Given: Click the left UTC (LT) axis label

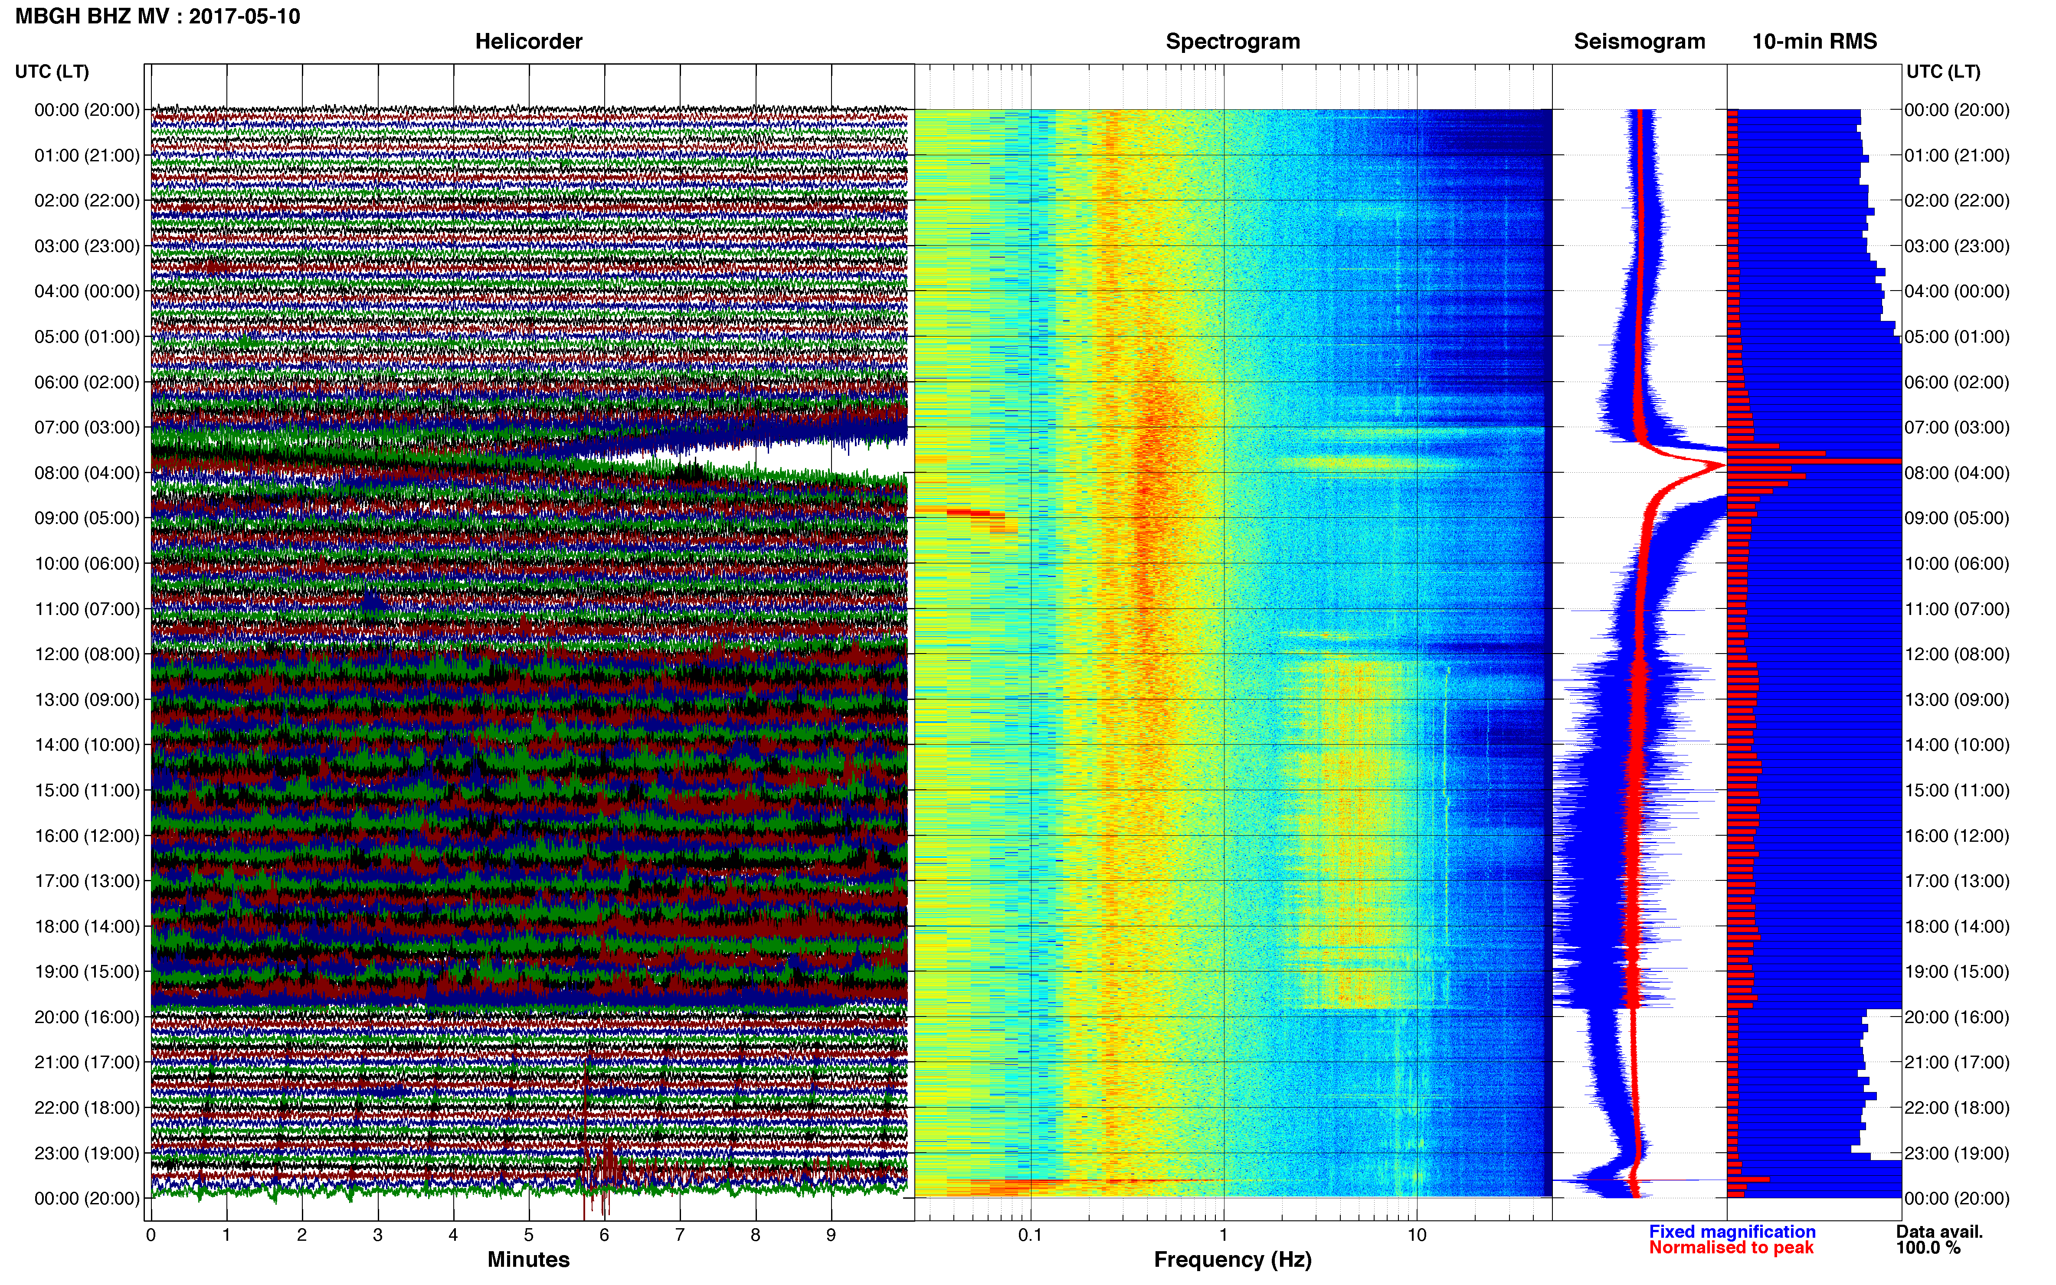Looking at the screenshot, I should pyautogui.click(x=52, y=72).
